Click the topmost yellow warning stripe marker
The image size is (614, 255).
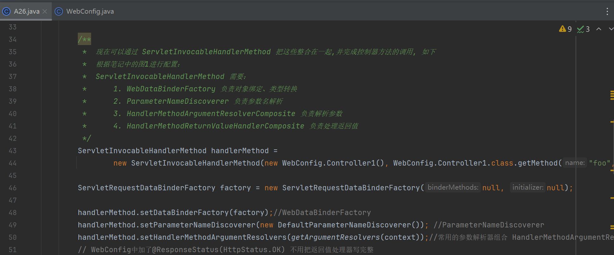[x=612, y=92]
